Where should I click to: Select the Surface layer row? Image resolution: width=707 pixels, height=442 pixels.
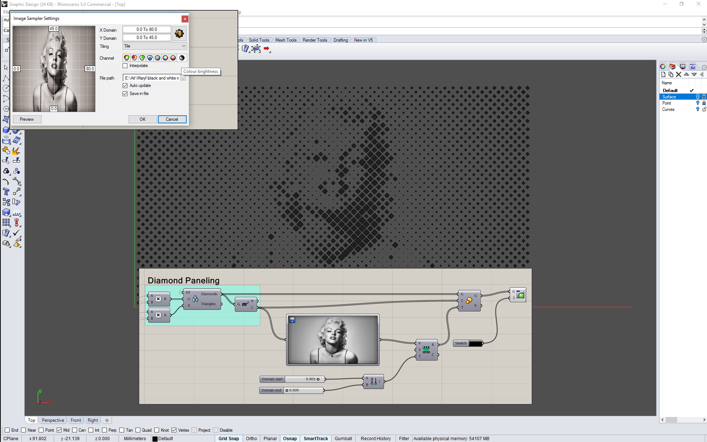683,97
